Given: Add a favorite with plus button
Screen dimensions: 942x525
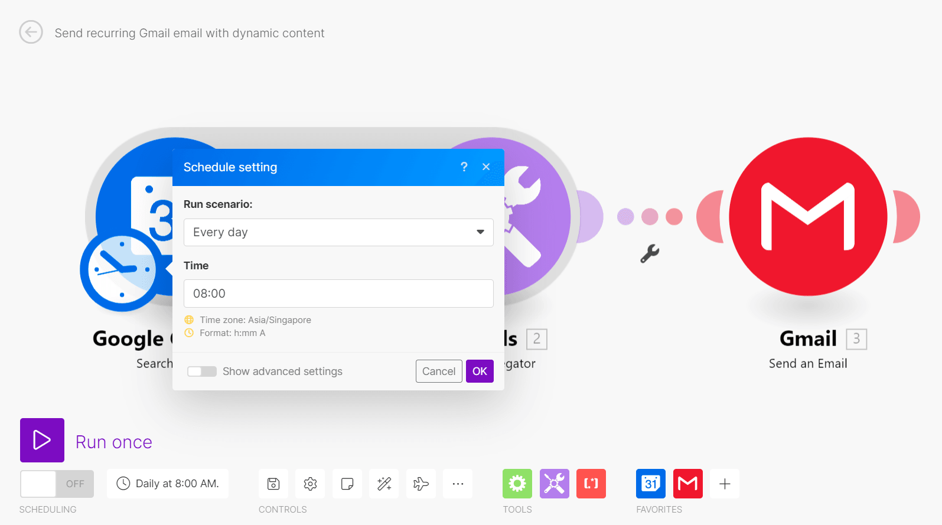Looking at the screenshot, I should coord(725,484).
